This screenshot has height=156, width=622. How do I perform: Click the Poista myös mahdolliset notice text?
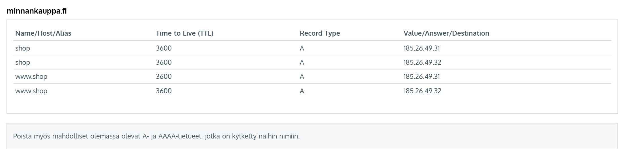click(x=156, y=136)
